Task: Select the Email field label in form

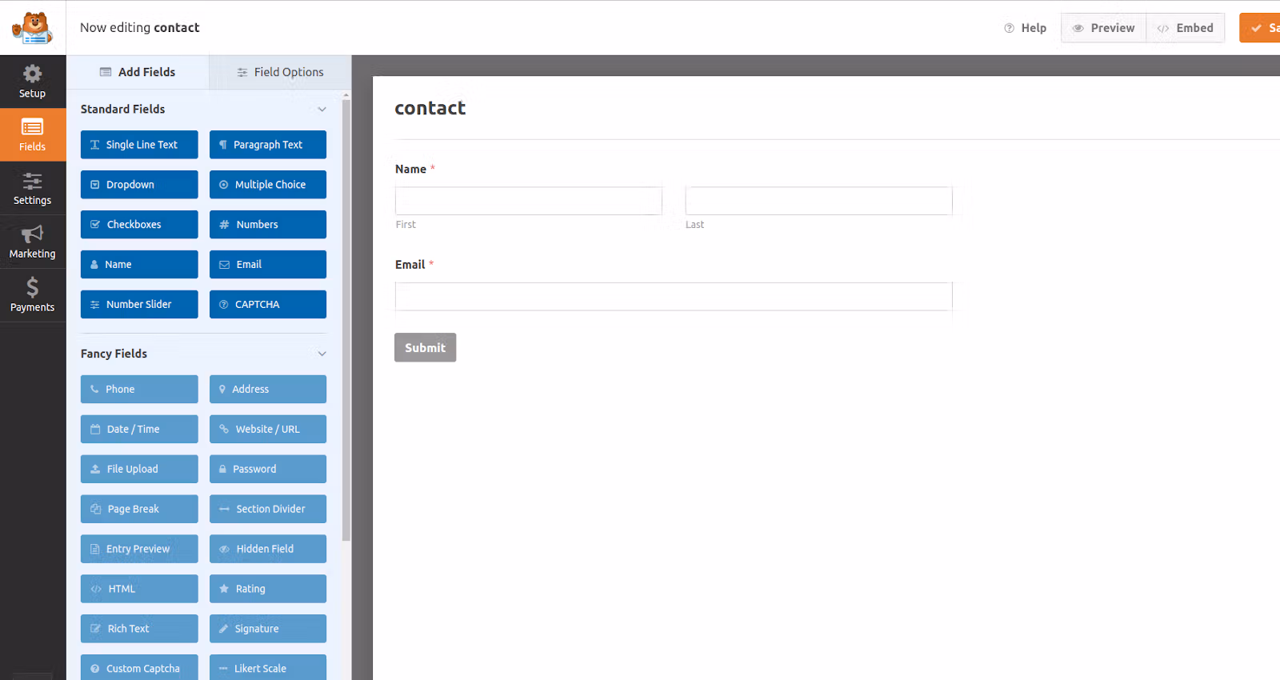Action: 410,265
